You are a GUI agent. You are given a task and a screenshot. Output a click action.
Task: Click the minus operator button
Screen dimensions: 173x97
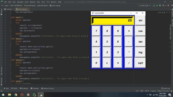click(x=129, y=42)
